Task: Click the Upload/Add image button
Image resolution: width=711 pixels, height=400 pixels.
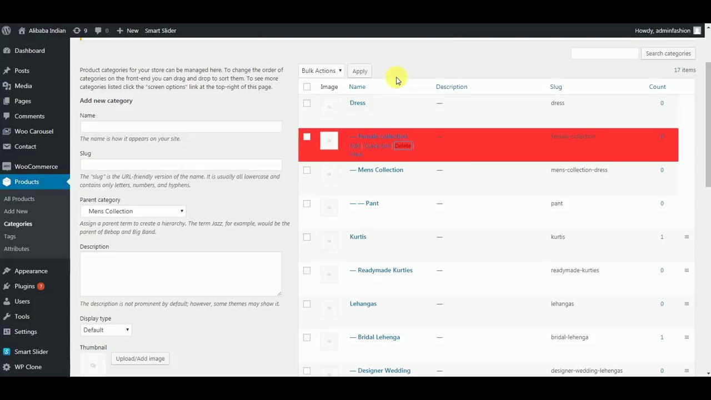Action: [140, 359]
